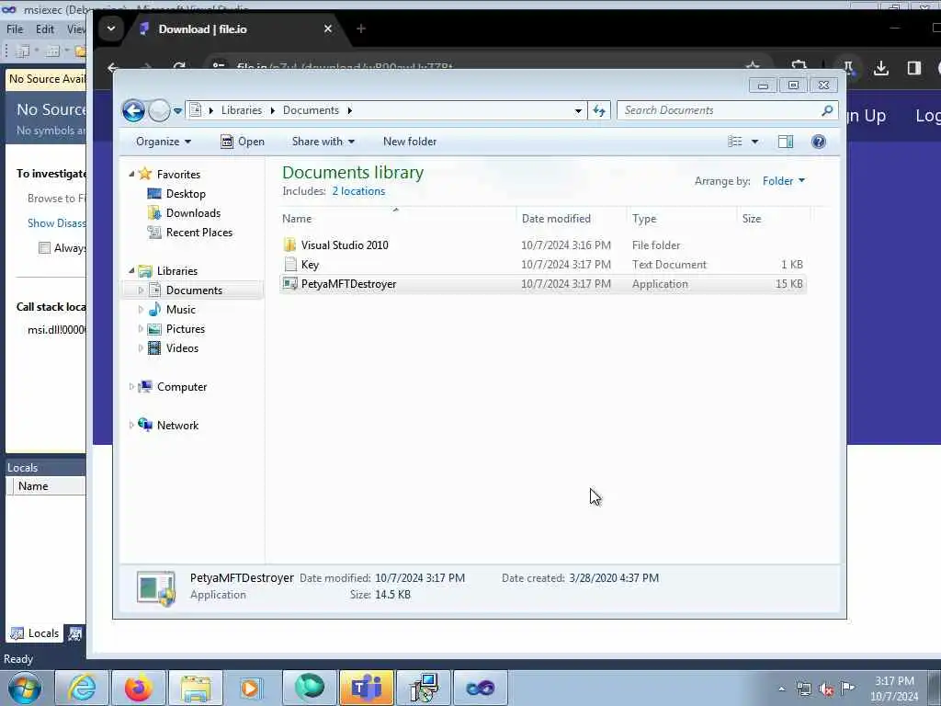This screenshot has width=941, height=706.
Task: Open the recent locations dropdown arrow
Action: click(177, 111)
